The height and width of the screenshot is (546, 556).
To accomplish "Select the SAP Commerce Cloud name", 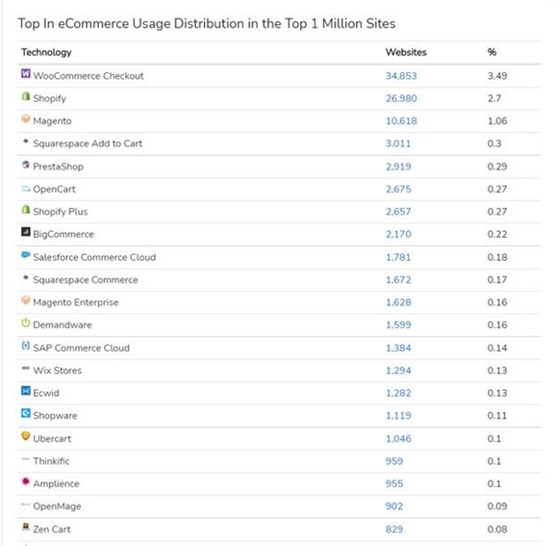I will 81,348.
